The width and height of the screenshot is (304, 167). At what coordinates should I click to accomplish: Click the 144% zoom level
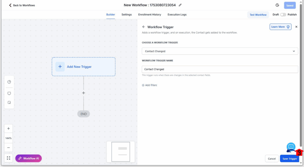[x=9, y=138]
